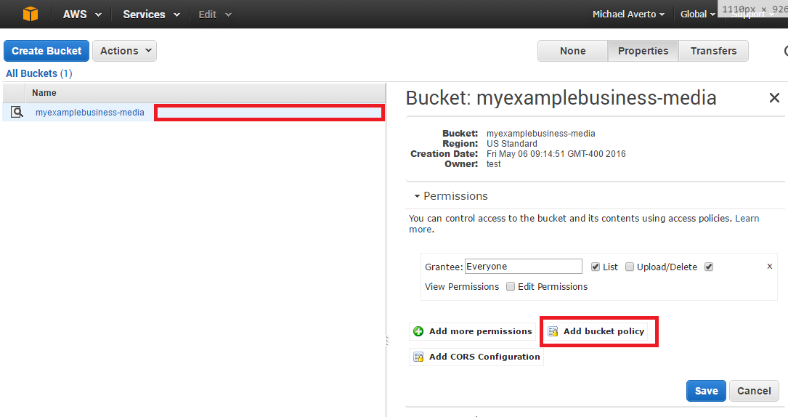Viewport: 788px width, 417px height.
Task: Click the AWS cube logo icon
Action: coord(31,14)
